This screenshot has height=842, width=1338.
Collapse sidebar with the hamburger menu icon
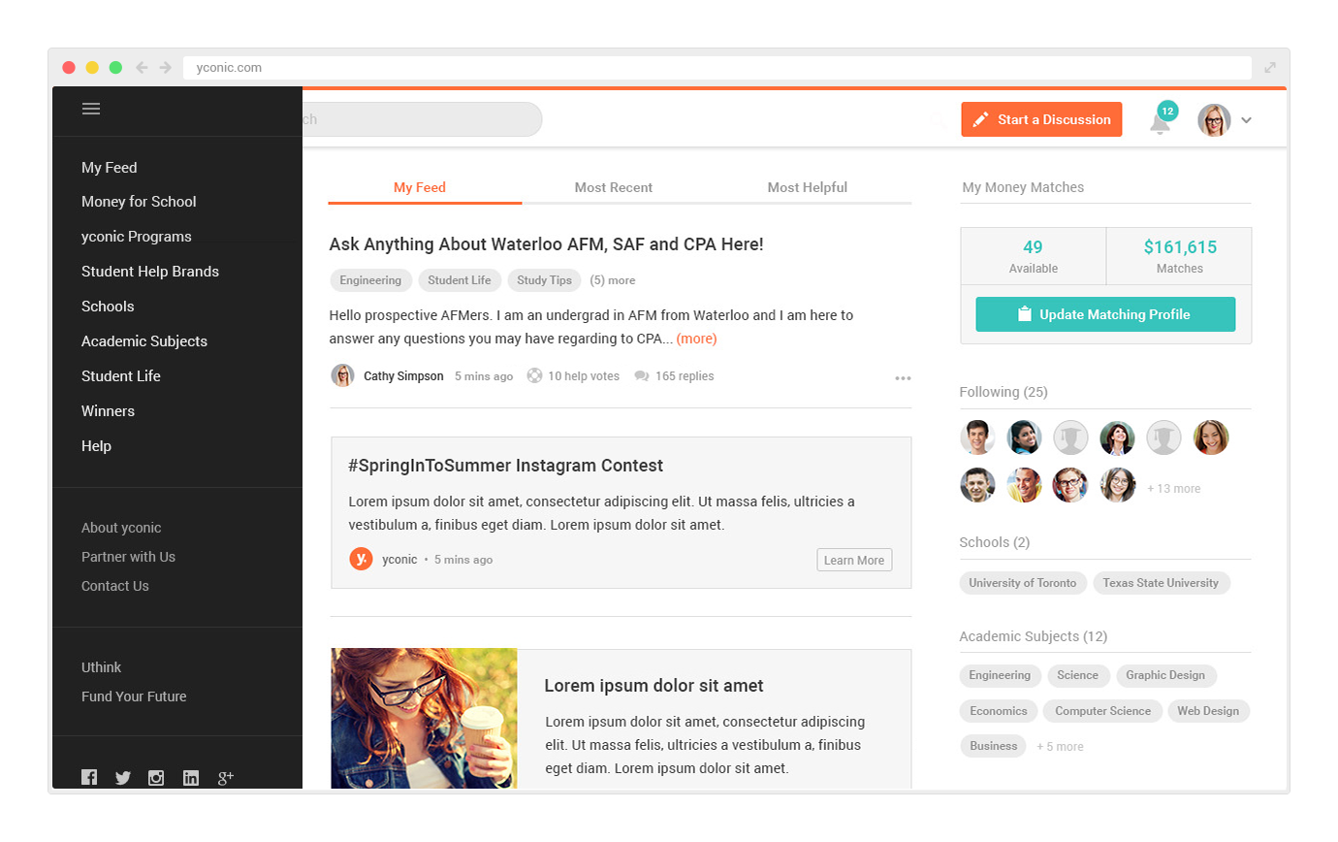[x=91, y=109]
